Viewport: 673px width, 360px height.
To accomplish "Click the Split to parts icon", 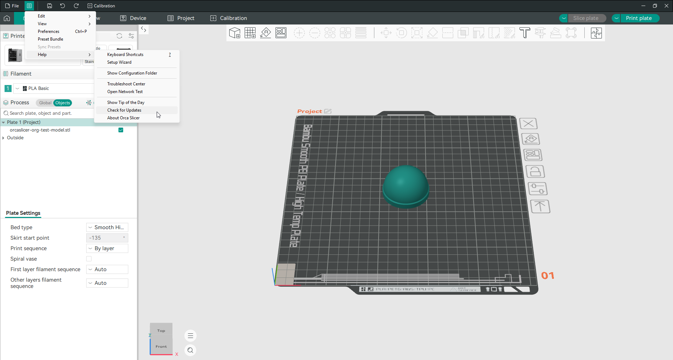I will coord(345,33).
